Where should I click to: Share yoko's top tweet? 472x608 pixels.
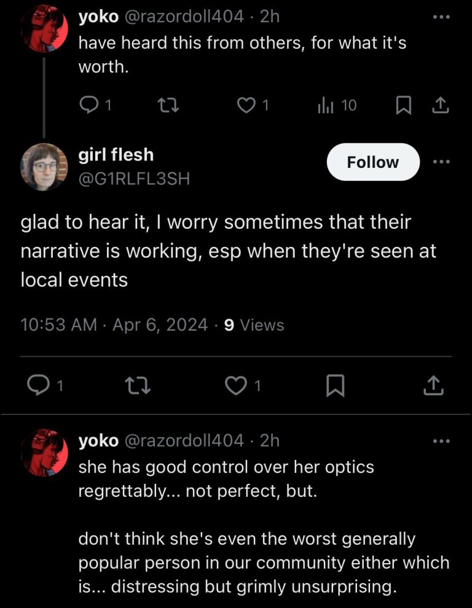click(x=441, y=106)
